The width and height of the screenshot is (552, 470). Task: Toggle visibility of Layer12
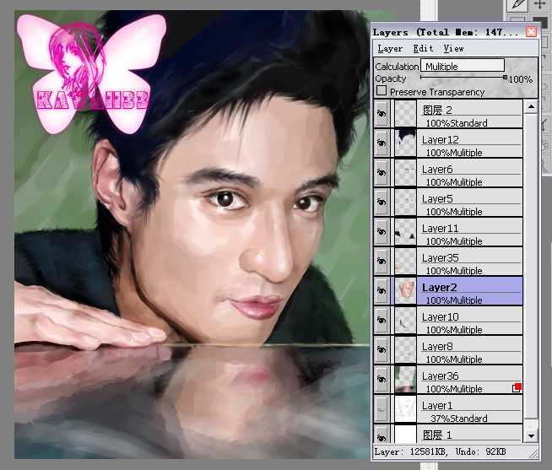[382, 143]
